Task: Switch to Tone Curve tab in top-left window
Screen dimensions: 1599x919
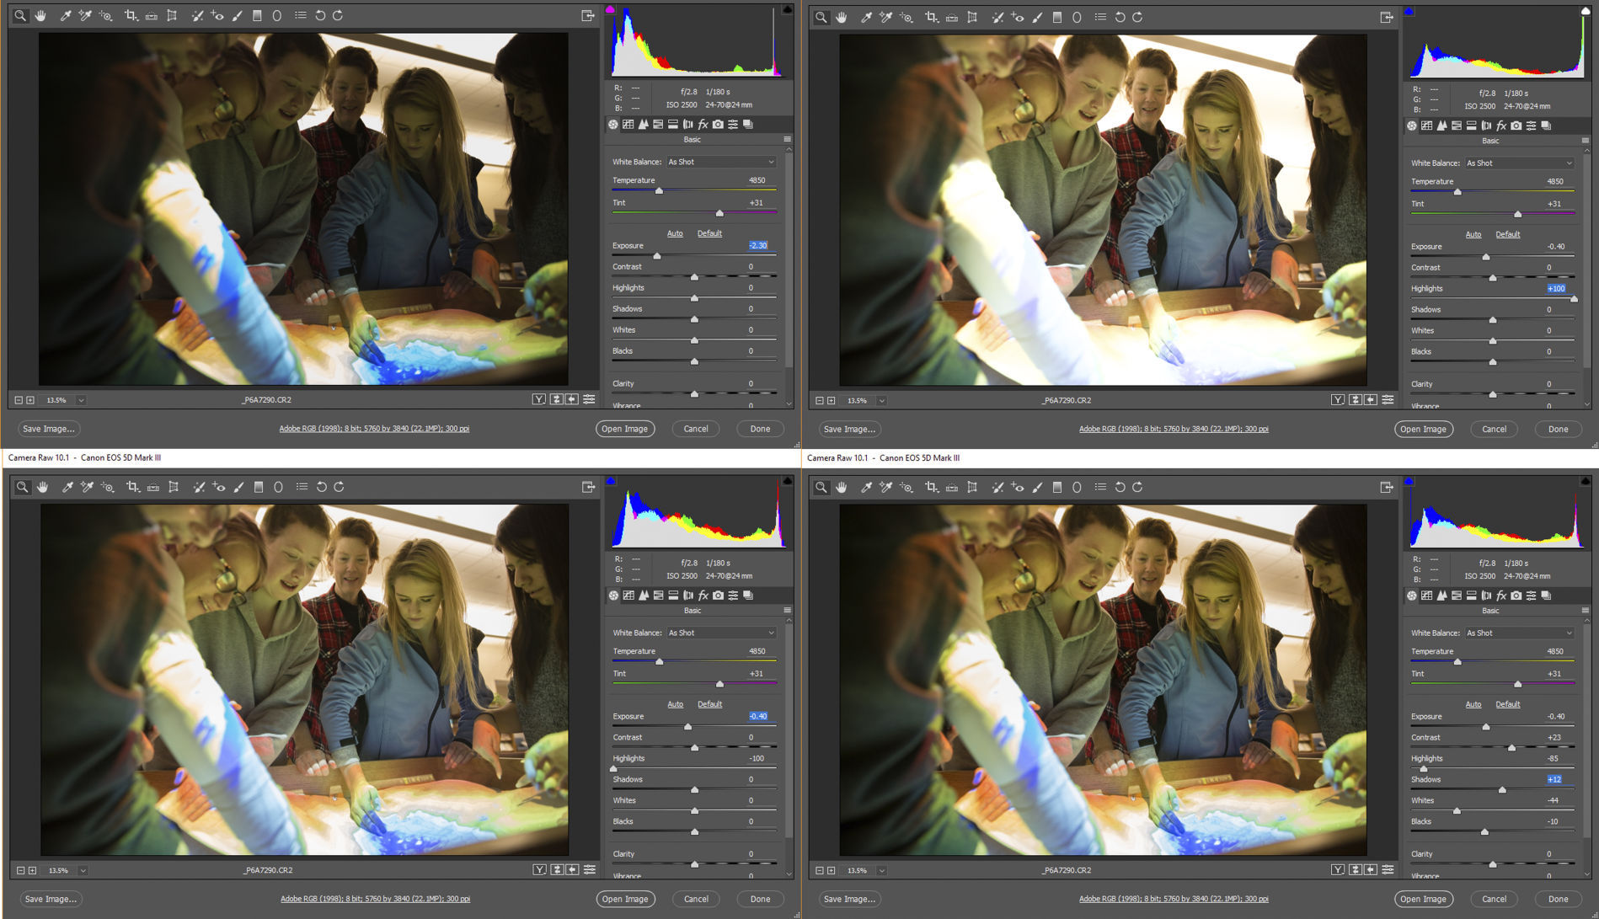Action: pyautogui.click(x=628, y=125)
